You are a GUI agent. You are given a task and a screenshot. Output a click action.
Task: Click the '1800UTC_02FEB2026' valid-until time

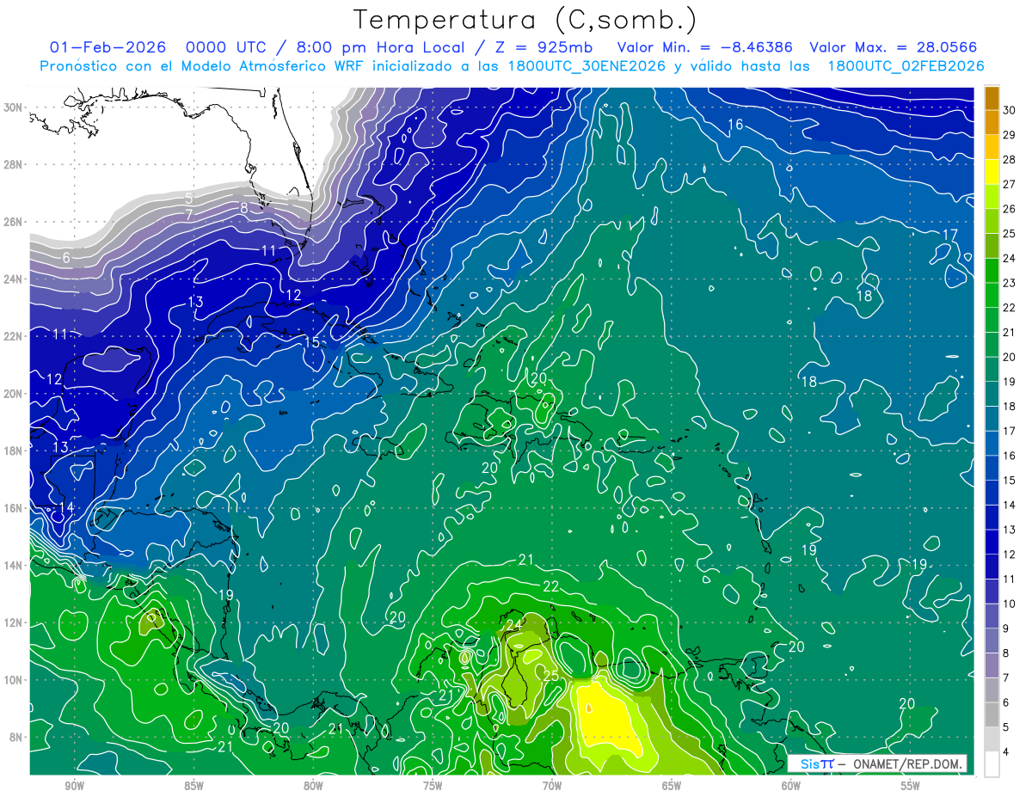(x=906, y=66)
